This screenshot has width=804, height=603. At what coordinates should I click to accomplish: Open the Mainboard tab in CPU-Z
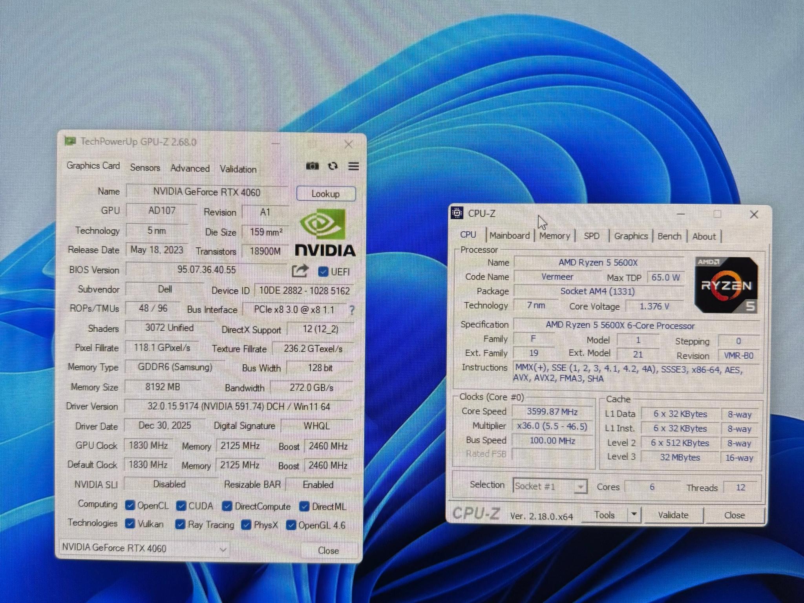[x=510, y=236]
